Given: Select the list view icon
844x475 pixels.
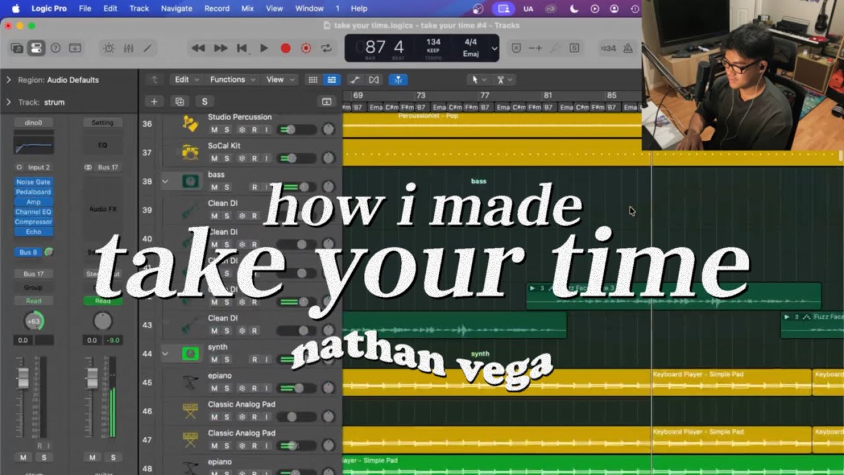Looking at the screenshot, I should pos(332,80).
